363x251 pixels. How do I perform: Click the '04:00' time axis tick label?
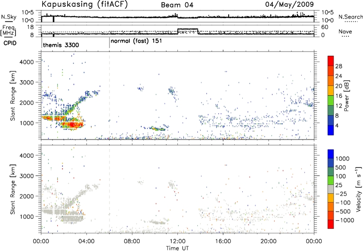pyautogui.click(x=87, y=241)
